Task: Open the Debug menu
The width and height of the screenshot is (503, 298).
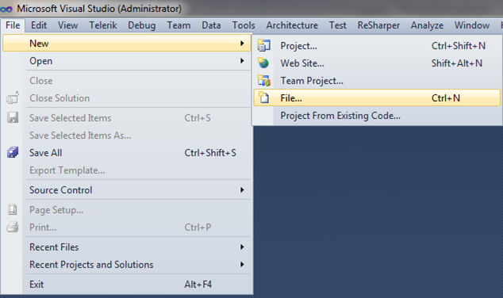Action: coord(142,25)
